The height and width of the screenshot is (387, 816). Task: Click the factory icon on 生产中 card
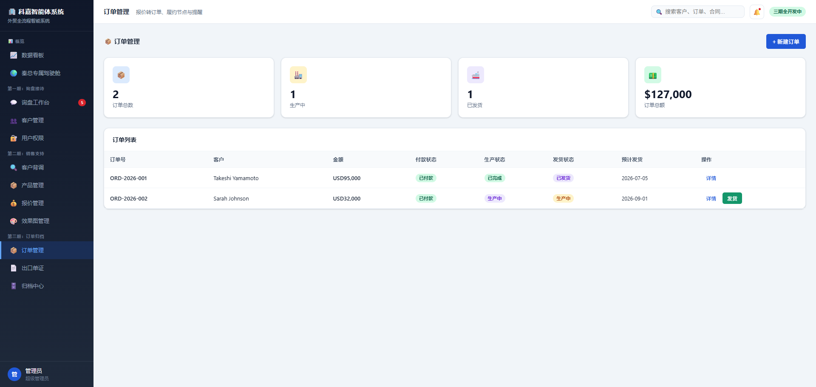tap(298, 75)
